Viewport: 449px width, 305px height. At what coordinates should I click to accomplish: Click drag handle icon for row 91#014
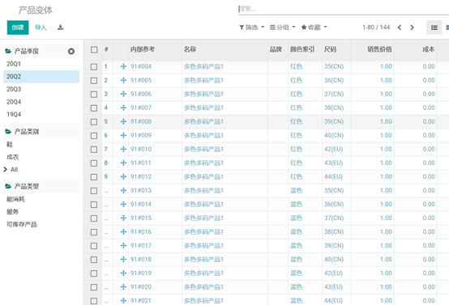point(123,204)
